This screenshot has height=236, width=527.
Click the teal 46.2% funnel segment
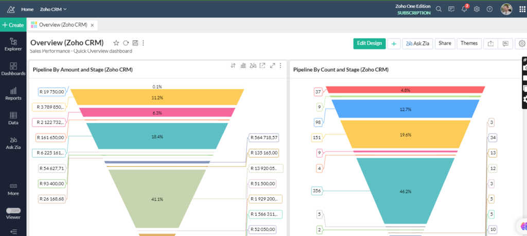click(406, 191)
